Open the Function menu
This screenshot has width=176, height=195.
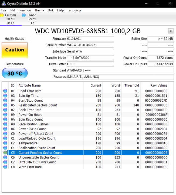[25, 10]
